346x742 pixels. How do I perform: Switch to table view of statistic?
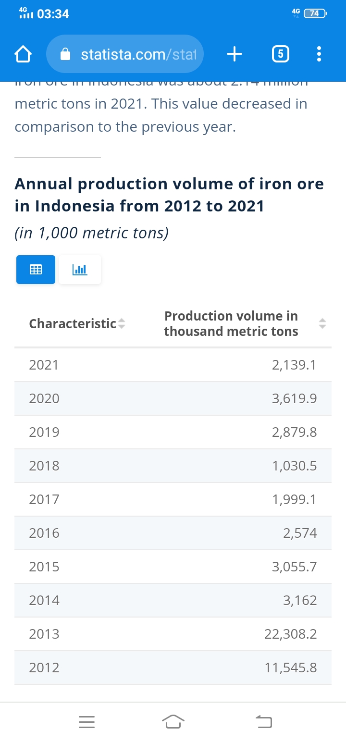[36, 270]
